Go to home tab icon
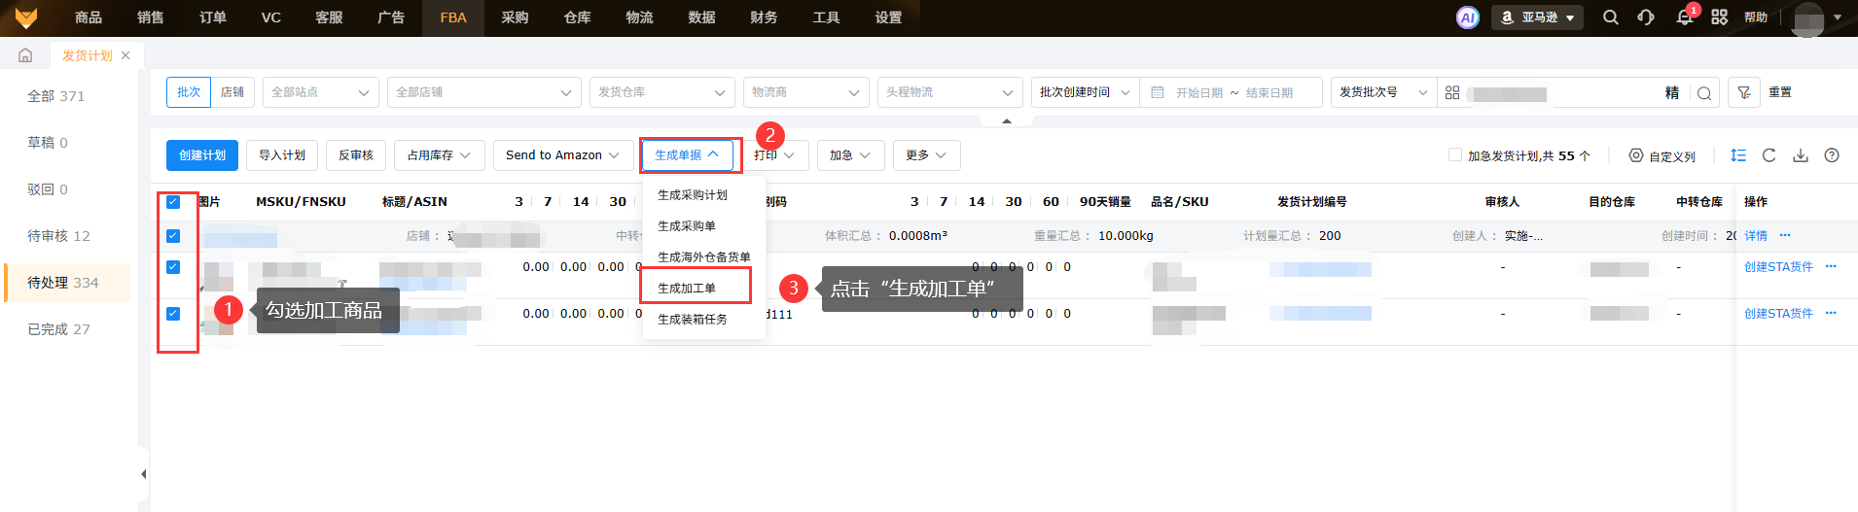The width and height of the screenshot is (1858, 512). click(x=25, y=55)
